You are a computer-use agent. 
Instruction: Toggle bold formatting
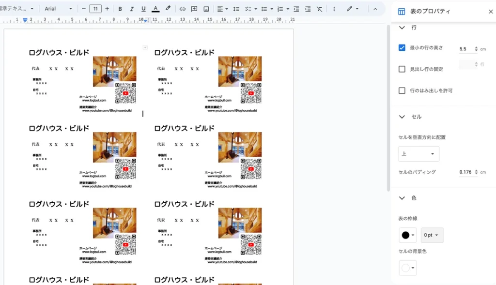pos(120,9)
